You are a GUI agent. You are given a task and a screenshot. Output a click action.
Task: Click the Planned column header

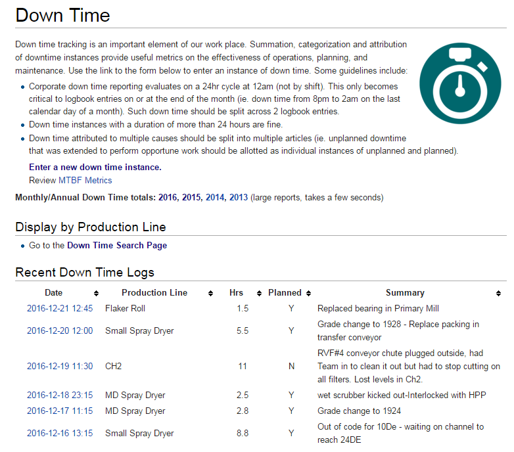pos(285,292)
